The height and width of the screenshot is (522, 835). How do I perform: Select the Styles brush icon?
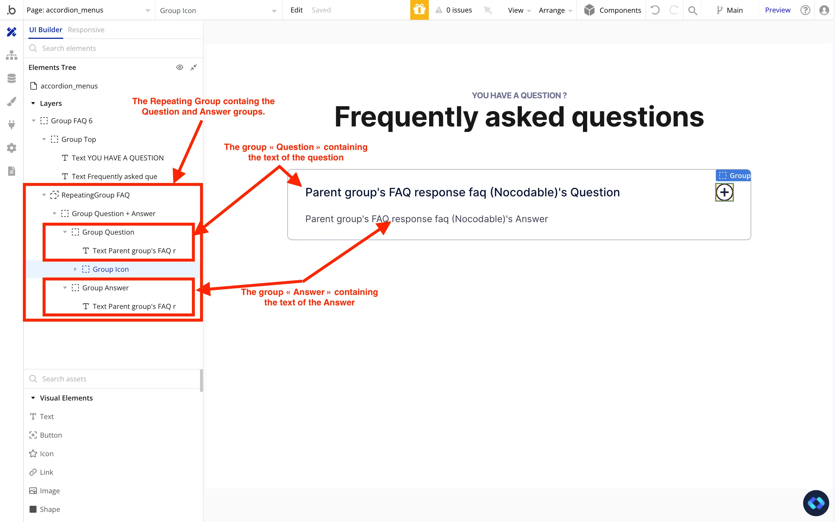[x=11, y=101]
